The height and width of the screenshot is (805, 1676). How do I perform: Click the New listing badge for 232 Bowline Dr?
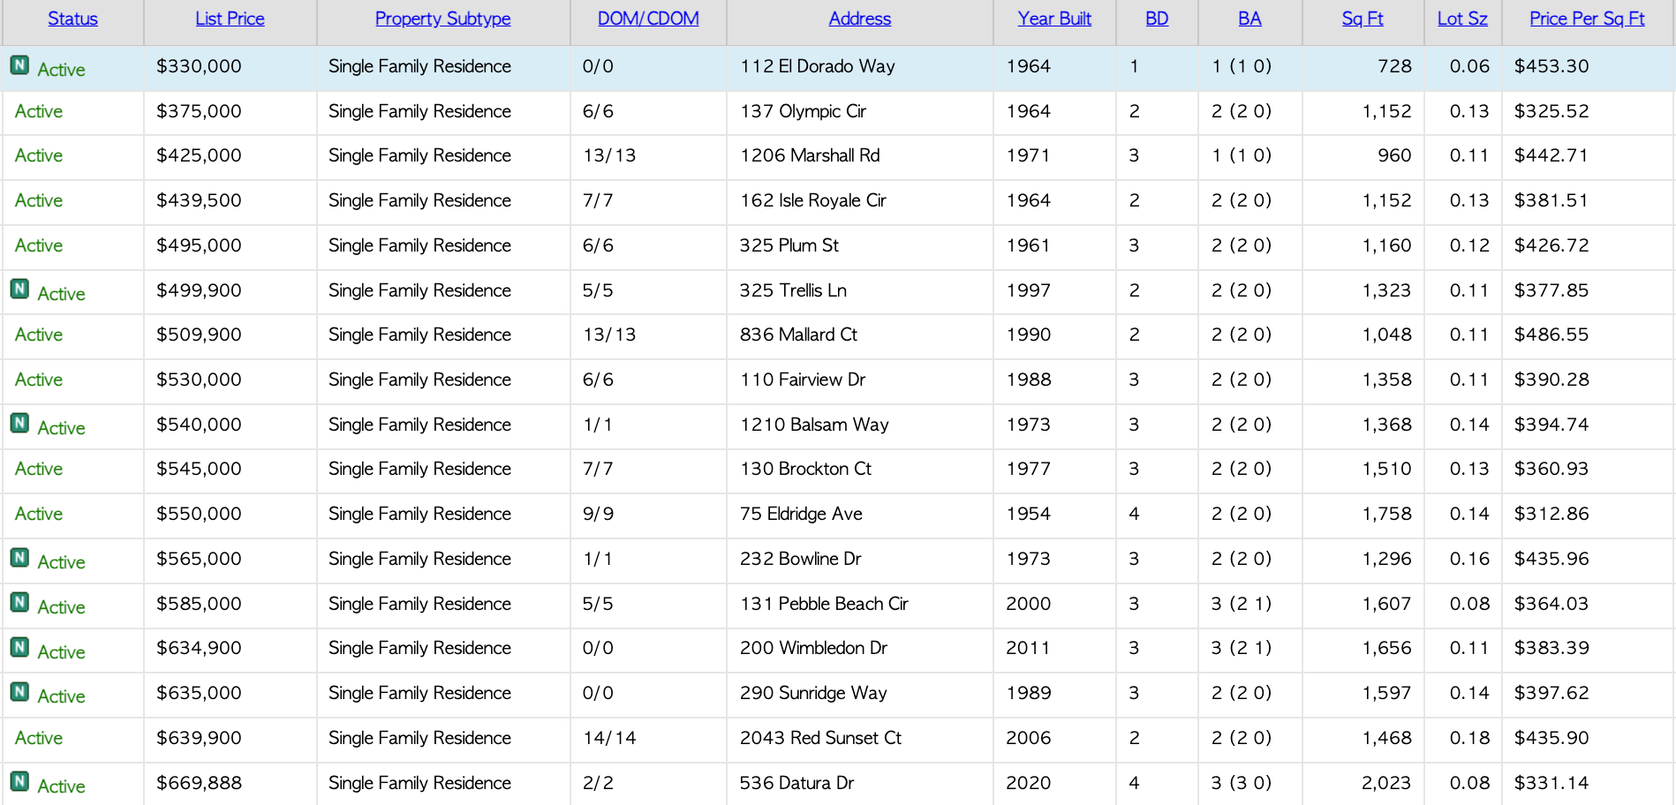click(19, 558)
